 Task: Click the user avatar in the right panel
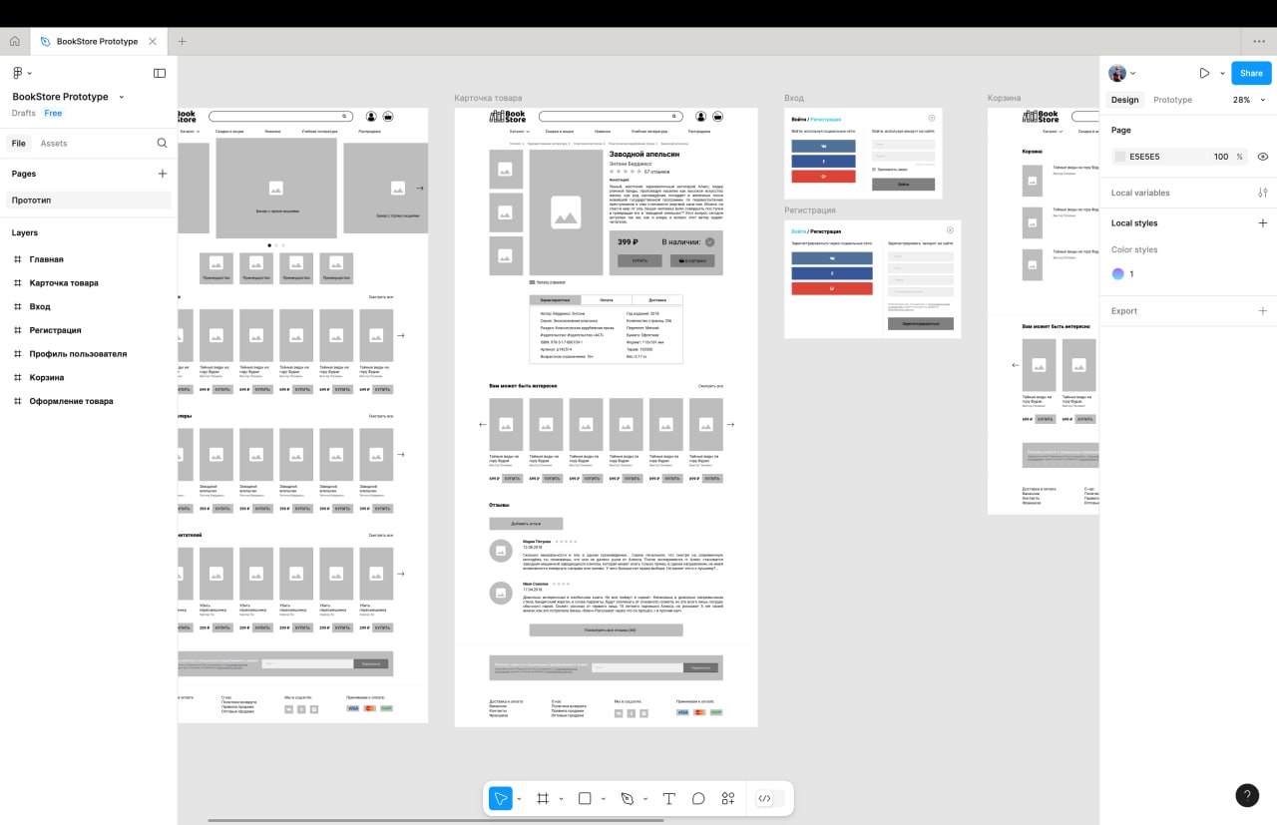pos(1117,73)
